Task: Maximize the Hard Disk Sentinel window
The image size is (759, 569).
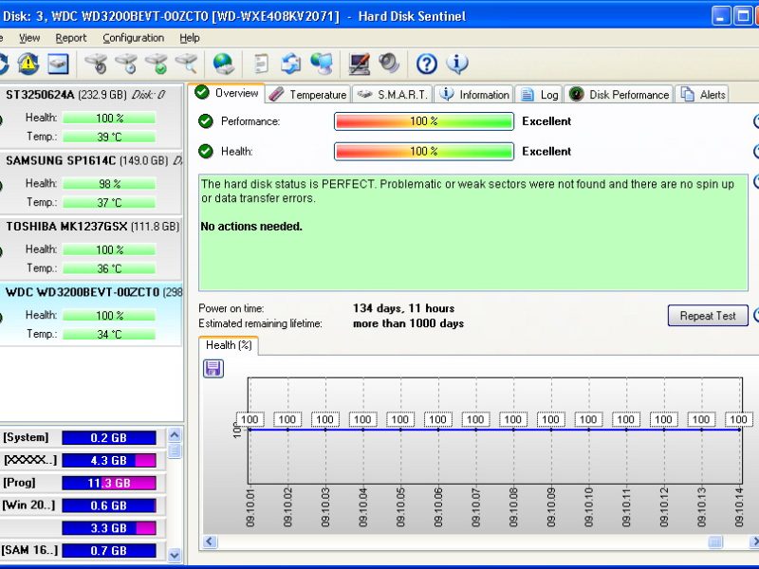Action: click(x=743, y=16)
